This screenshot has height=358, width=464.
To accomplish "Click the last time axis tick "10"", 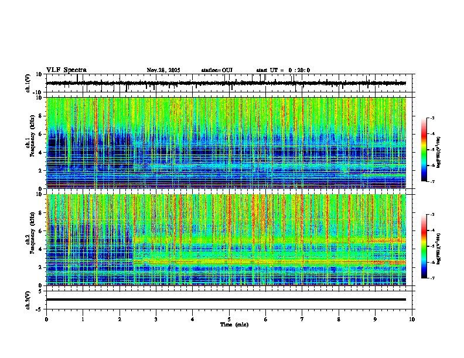I will click(x=412, y=319).
